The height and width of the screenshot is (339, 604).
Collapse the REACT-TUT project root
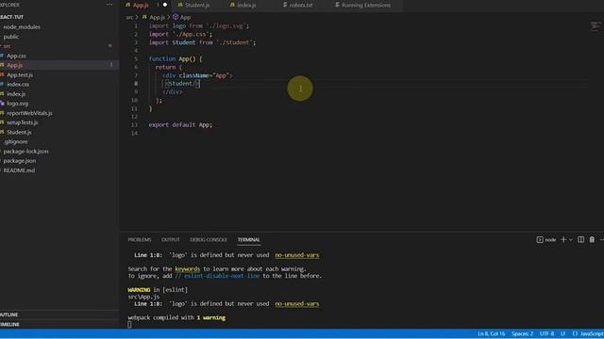[12, 17]
